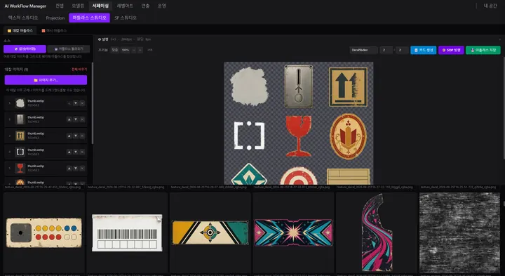Open the neon starburst banner thumbnail
The width and height of the screenshot is (505, 276).
pos(293,232)
